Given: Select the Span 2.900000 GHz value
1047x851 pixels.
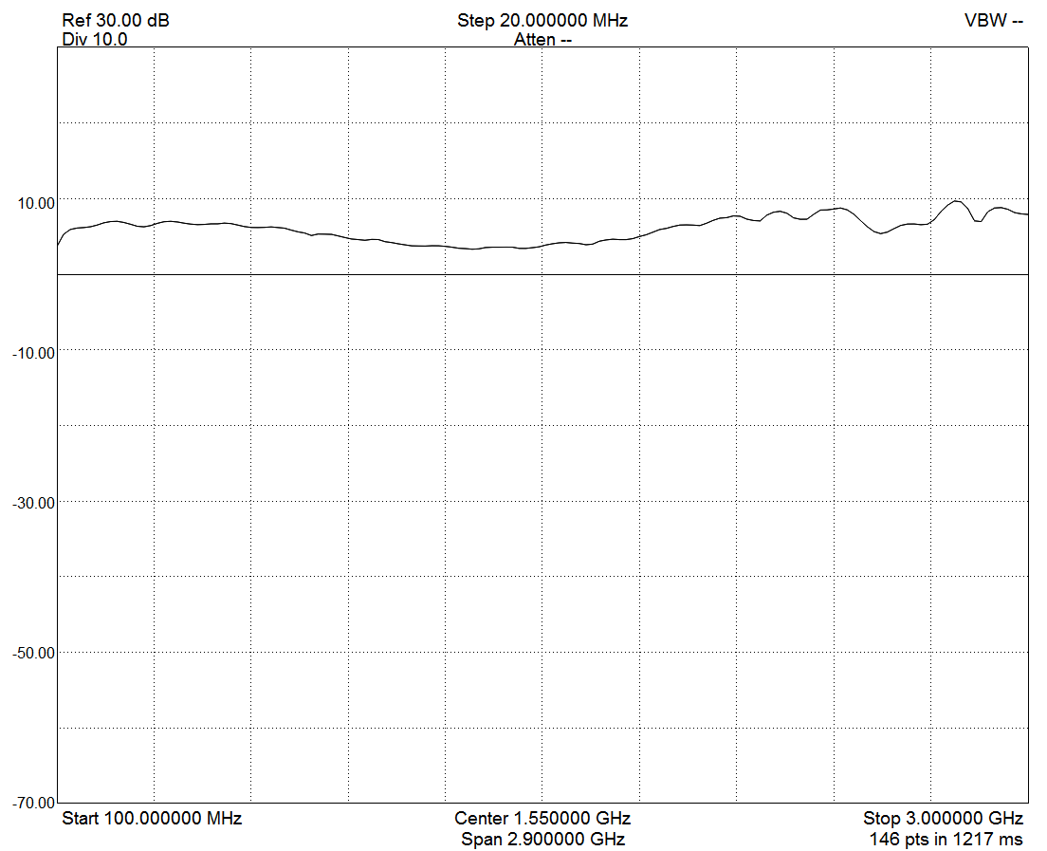Looking at the screenshot, I should [x=542, y=839].
